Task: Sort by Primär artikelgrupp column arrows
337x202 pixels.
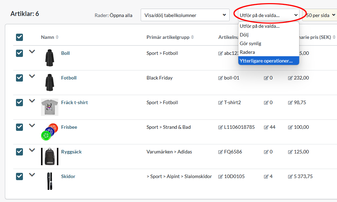Action: click(192, 37)
